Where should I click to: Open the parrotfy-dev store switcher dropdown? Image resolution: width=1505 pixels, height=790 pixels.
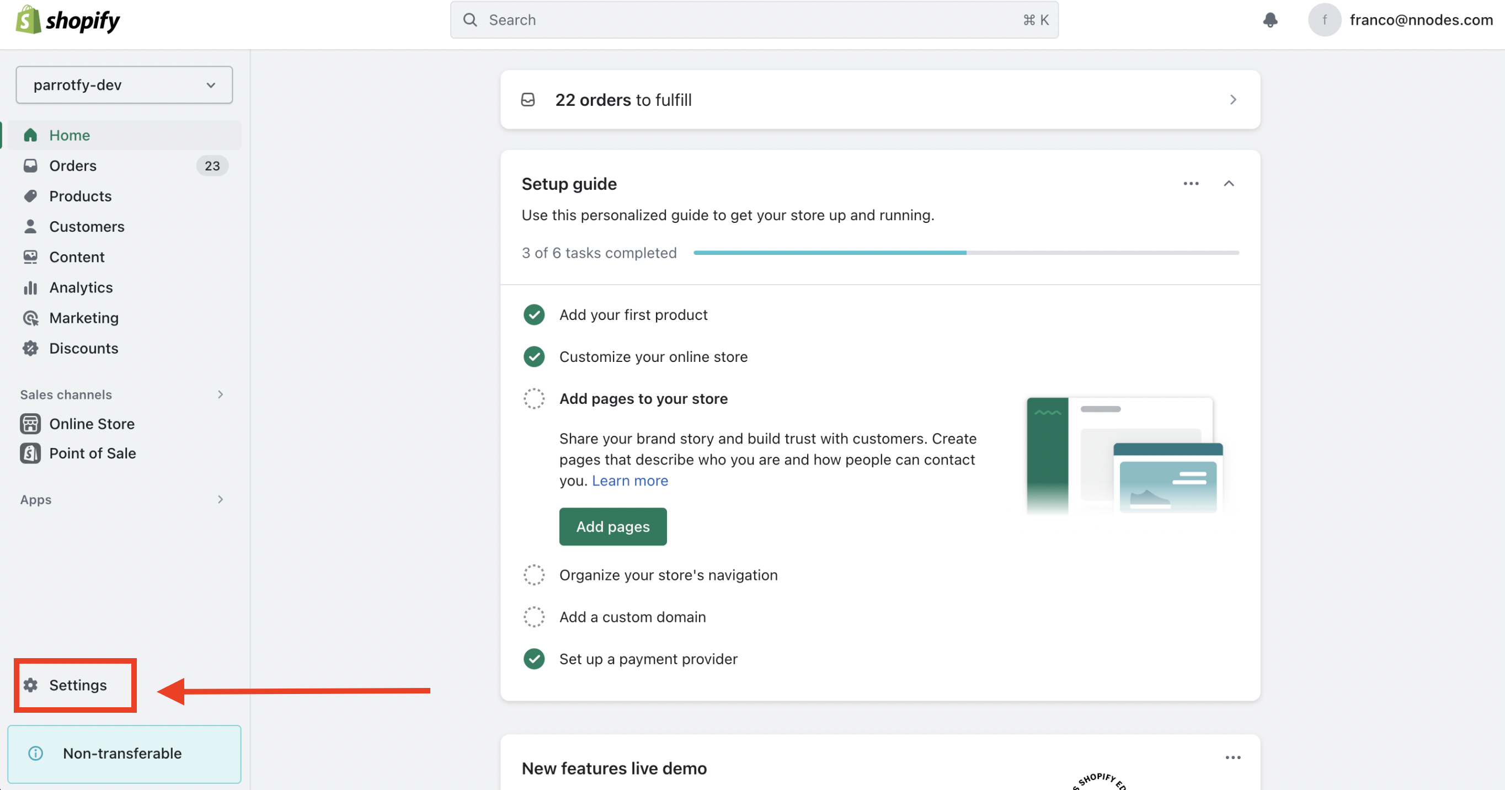coord(124,85)
